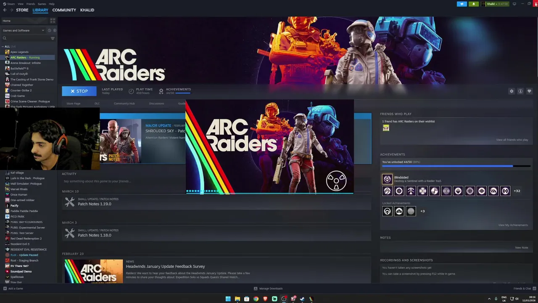Select Red Dead Redemption 2 in the list

[x=26, y=238]
